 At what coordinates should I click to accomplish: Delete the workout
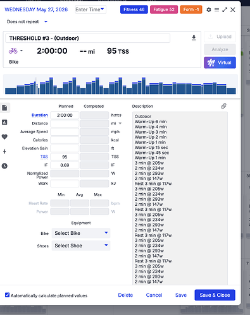[125, 295]
